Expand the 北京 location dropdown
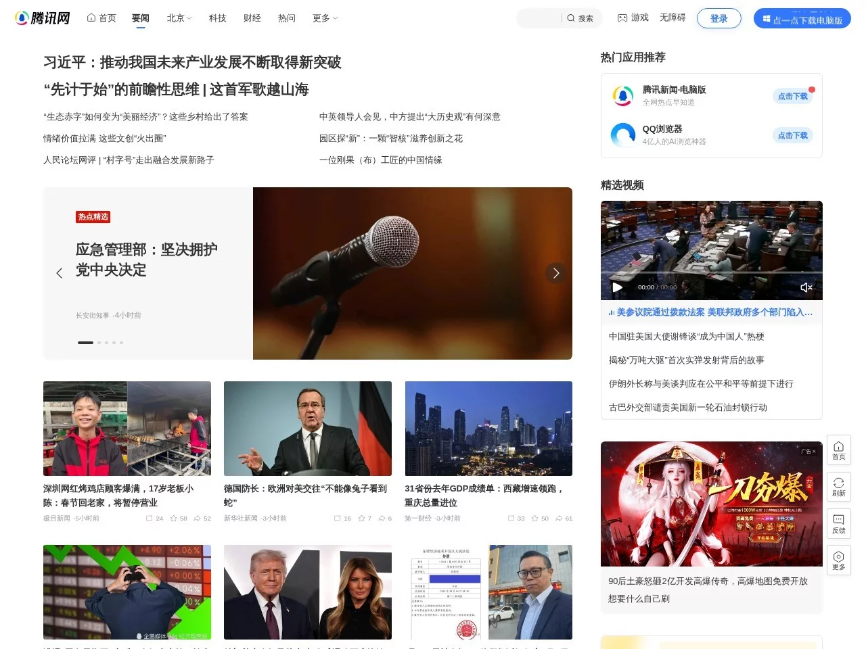 click(179, 18)
